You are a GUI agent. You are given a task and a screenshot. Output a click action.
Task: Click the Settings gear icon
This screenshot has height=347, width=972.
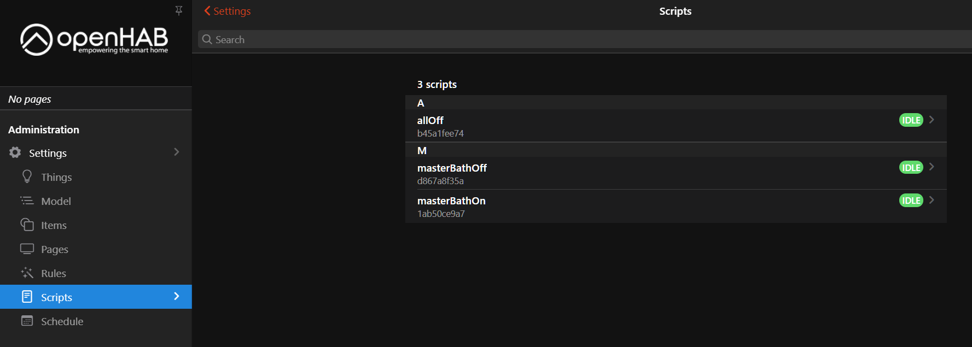[15, 152]
